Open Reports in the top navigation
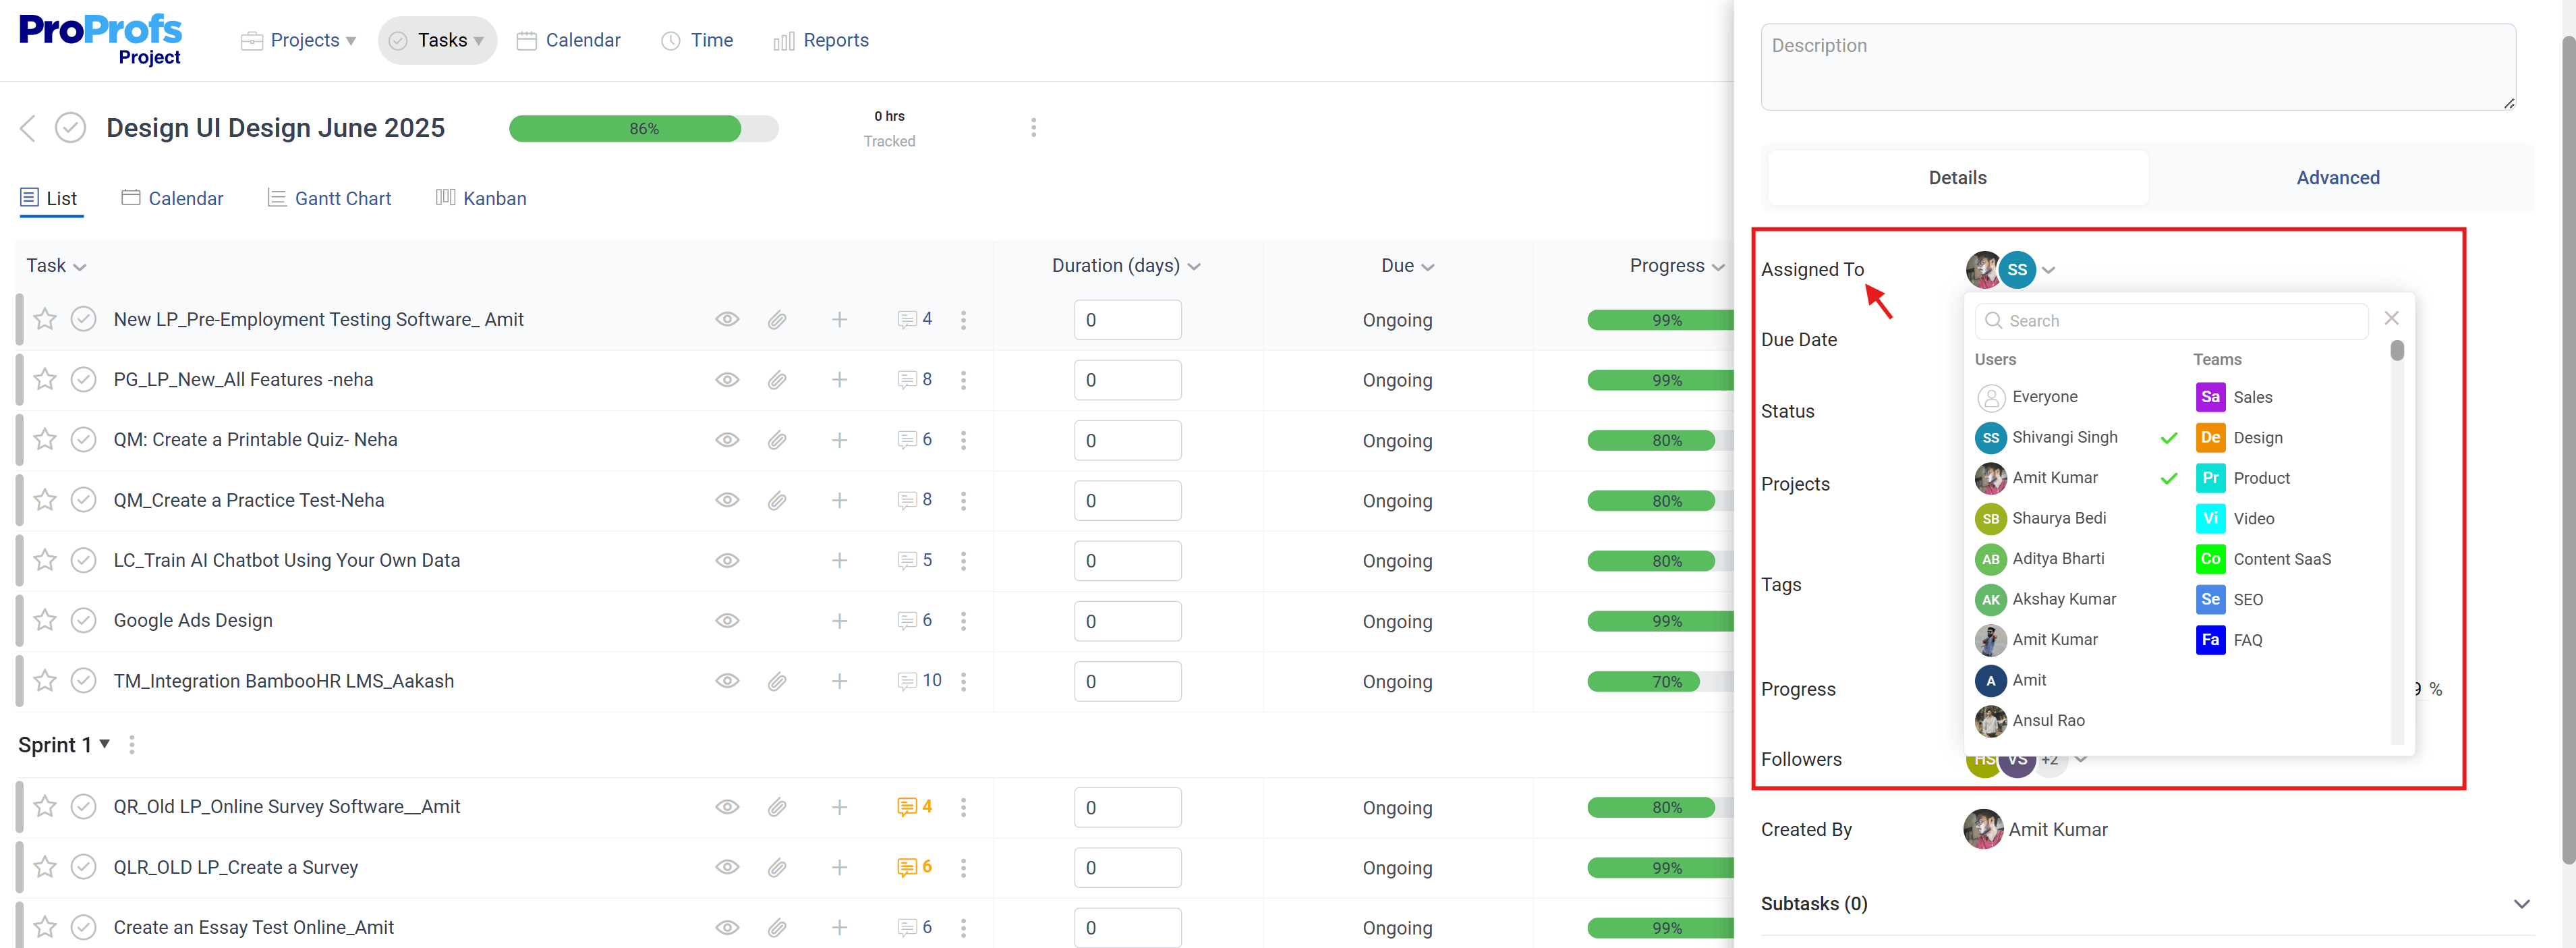 pyautogui.click(x=821, y=40)
